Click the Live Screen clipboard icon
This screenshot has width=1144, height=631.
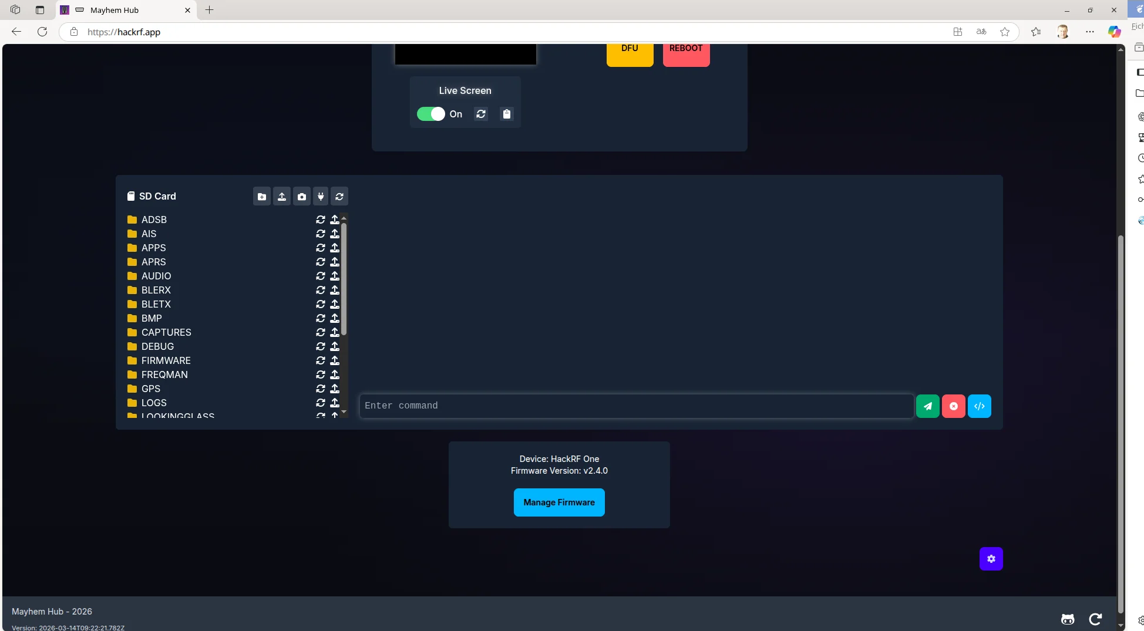[x=507, y=114]
